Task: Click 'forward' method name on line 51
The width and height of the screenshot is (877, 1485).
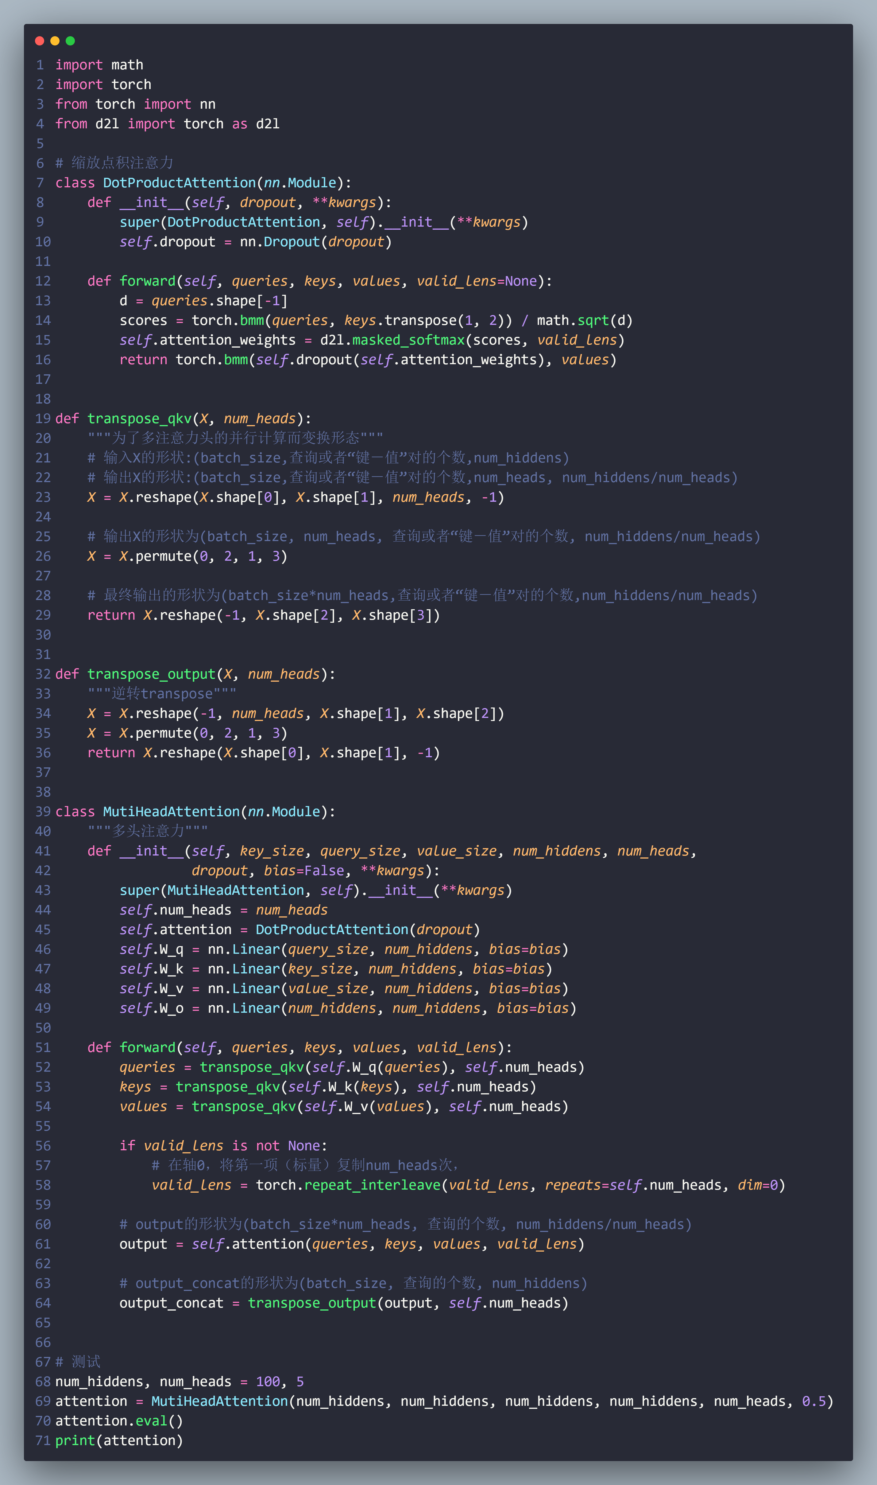Action: pyautogui.click(x=147, y=1048)
